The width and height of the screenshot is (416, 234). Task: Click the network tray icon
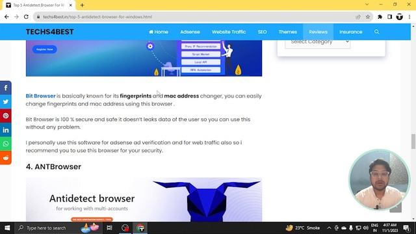[358, 228]
